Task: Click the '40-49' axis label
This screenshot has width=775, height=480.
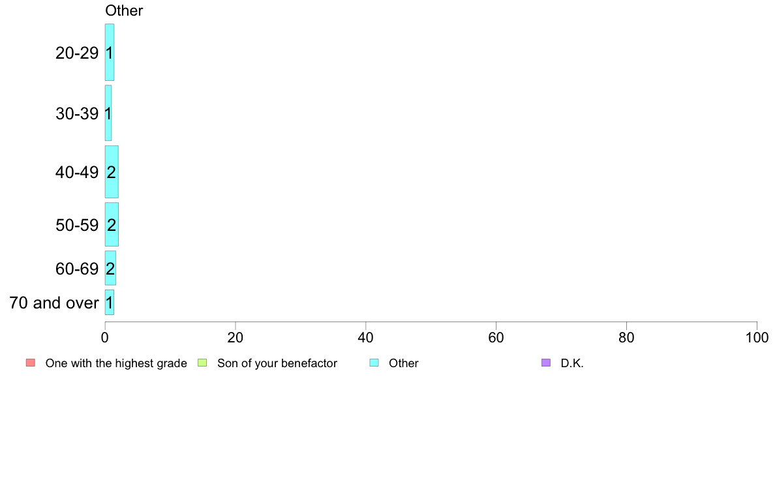Action: (x=77, y=173)
